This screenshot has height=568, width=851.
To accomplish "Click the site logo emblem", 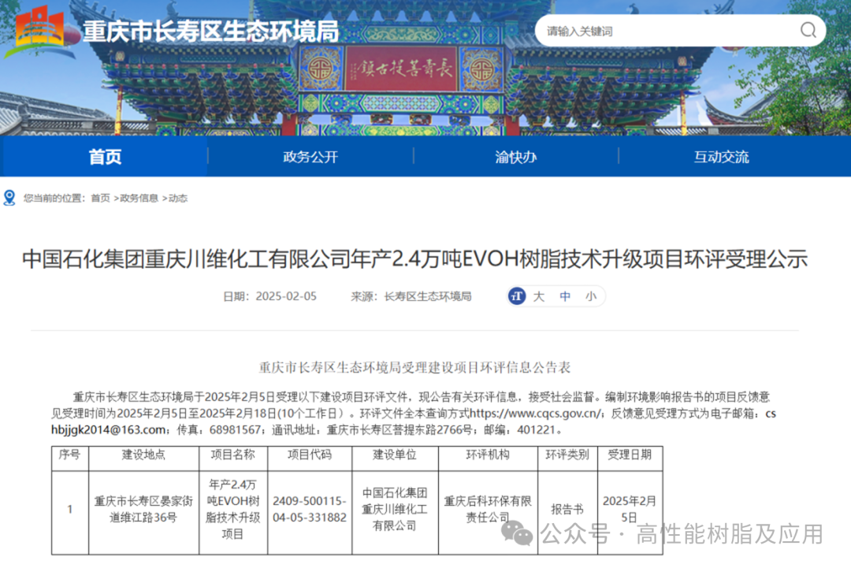I will pyautogui.click(x=39, y=31).
